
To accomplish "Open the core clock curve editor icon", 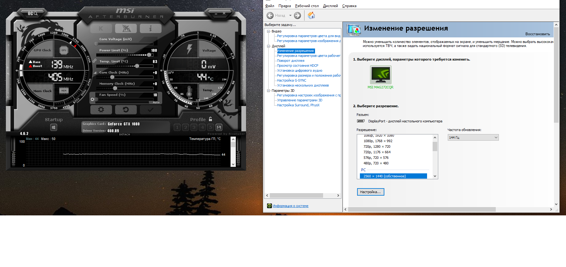I will [95, 73].
